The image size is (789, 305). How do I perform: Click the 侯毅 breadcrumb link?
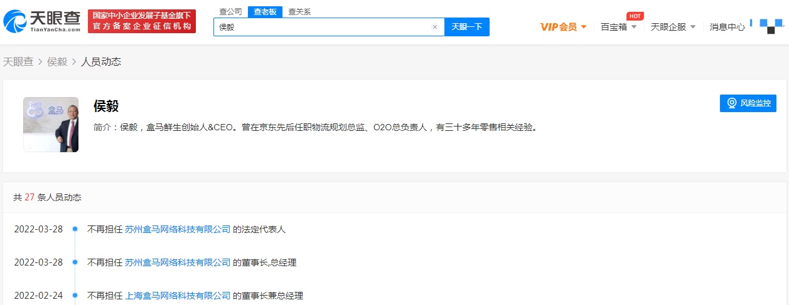pos(57,61)
